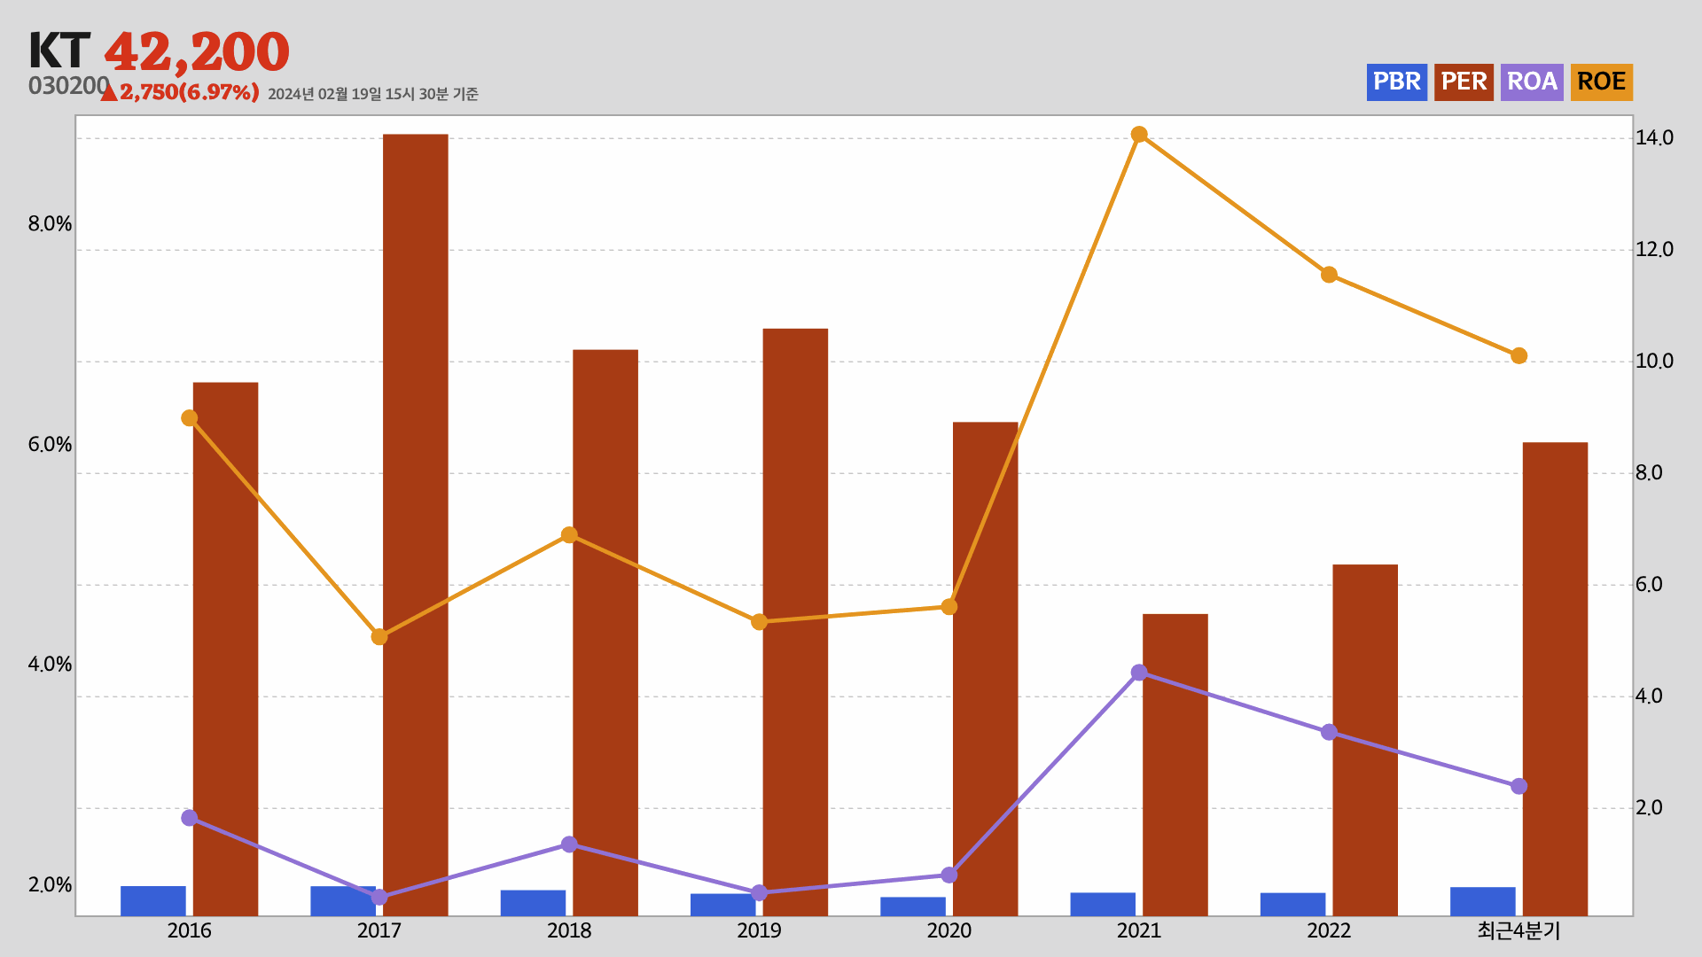Click the 42,200 current price

coord(197,51)
